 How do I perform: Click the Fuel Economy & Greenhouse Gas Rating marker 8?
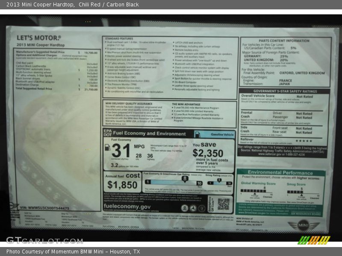pos(185,179)
